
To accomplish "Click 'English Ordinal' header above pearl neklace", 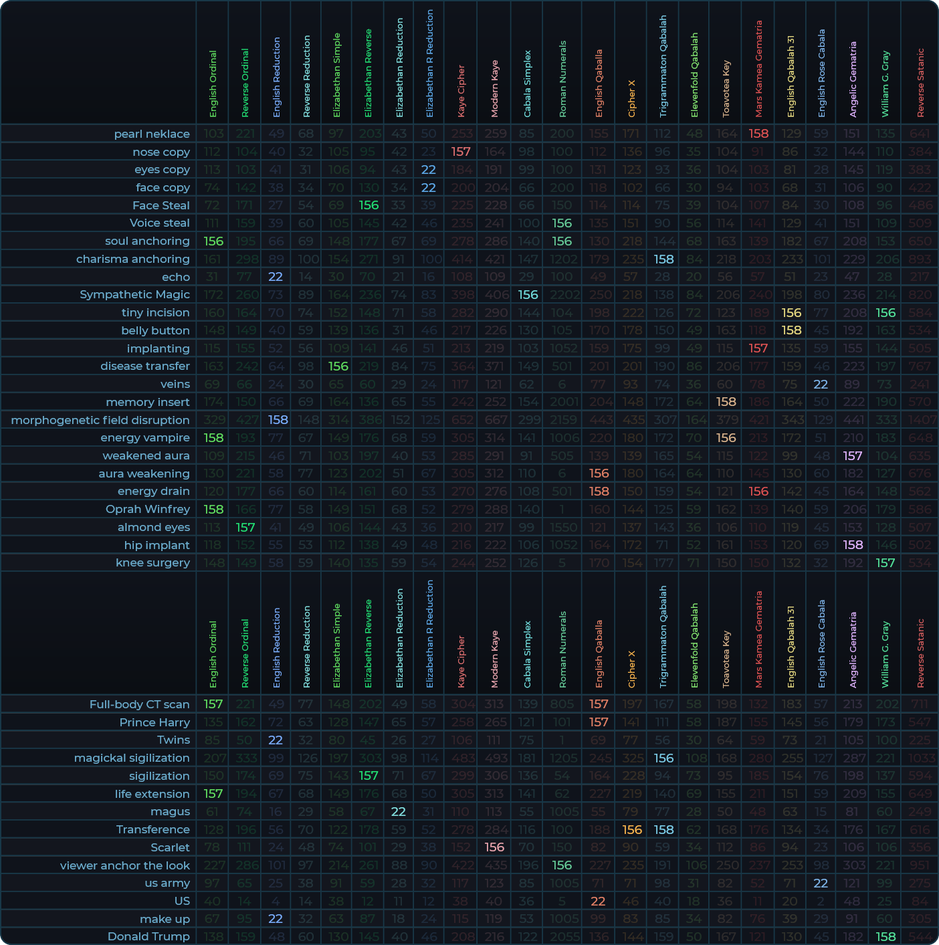I will (x=213, y=84).
